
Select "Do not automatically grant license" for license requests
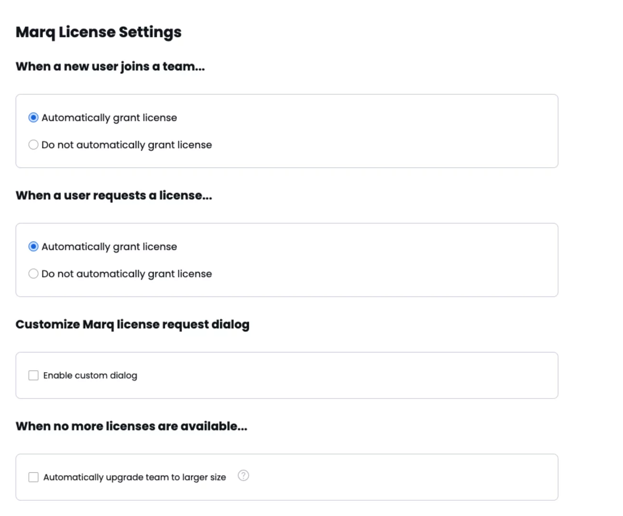(x=33, y=273)
